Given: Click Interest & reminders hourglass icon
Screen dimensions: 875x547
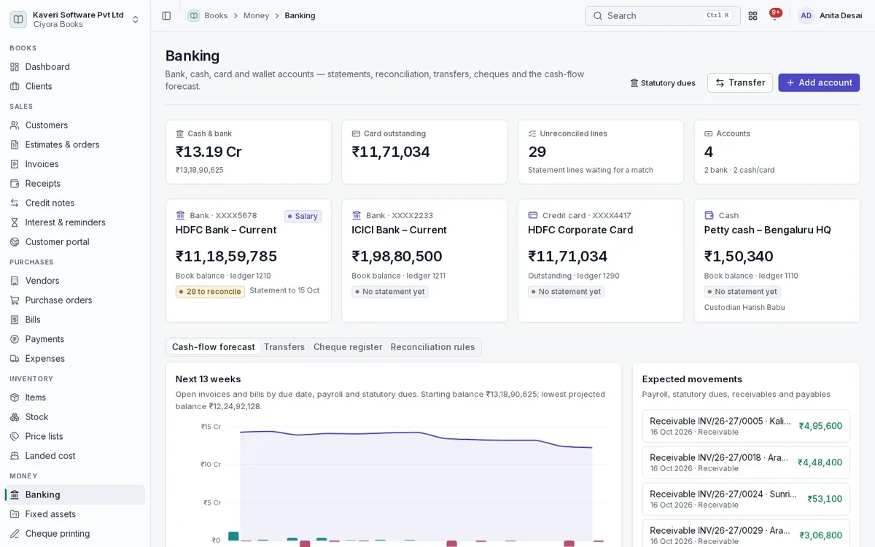Looking at the screenshot, I should click(x=15, y=222).
